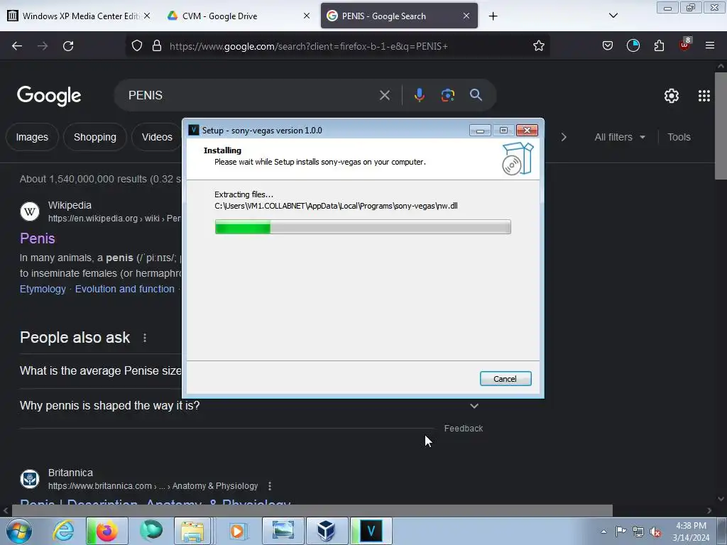
Task: Open Evolution and function sublink
Action: (x=125, y=290)
